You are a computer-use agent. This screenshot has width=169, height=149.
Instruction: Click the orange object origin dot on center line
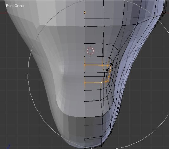pyautogui.click(x=85, y=13)
